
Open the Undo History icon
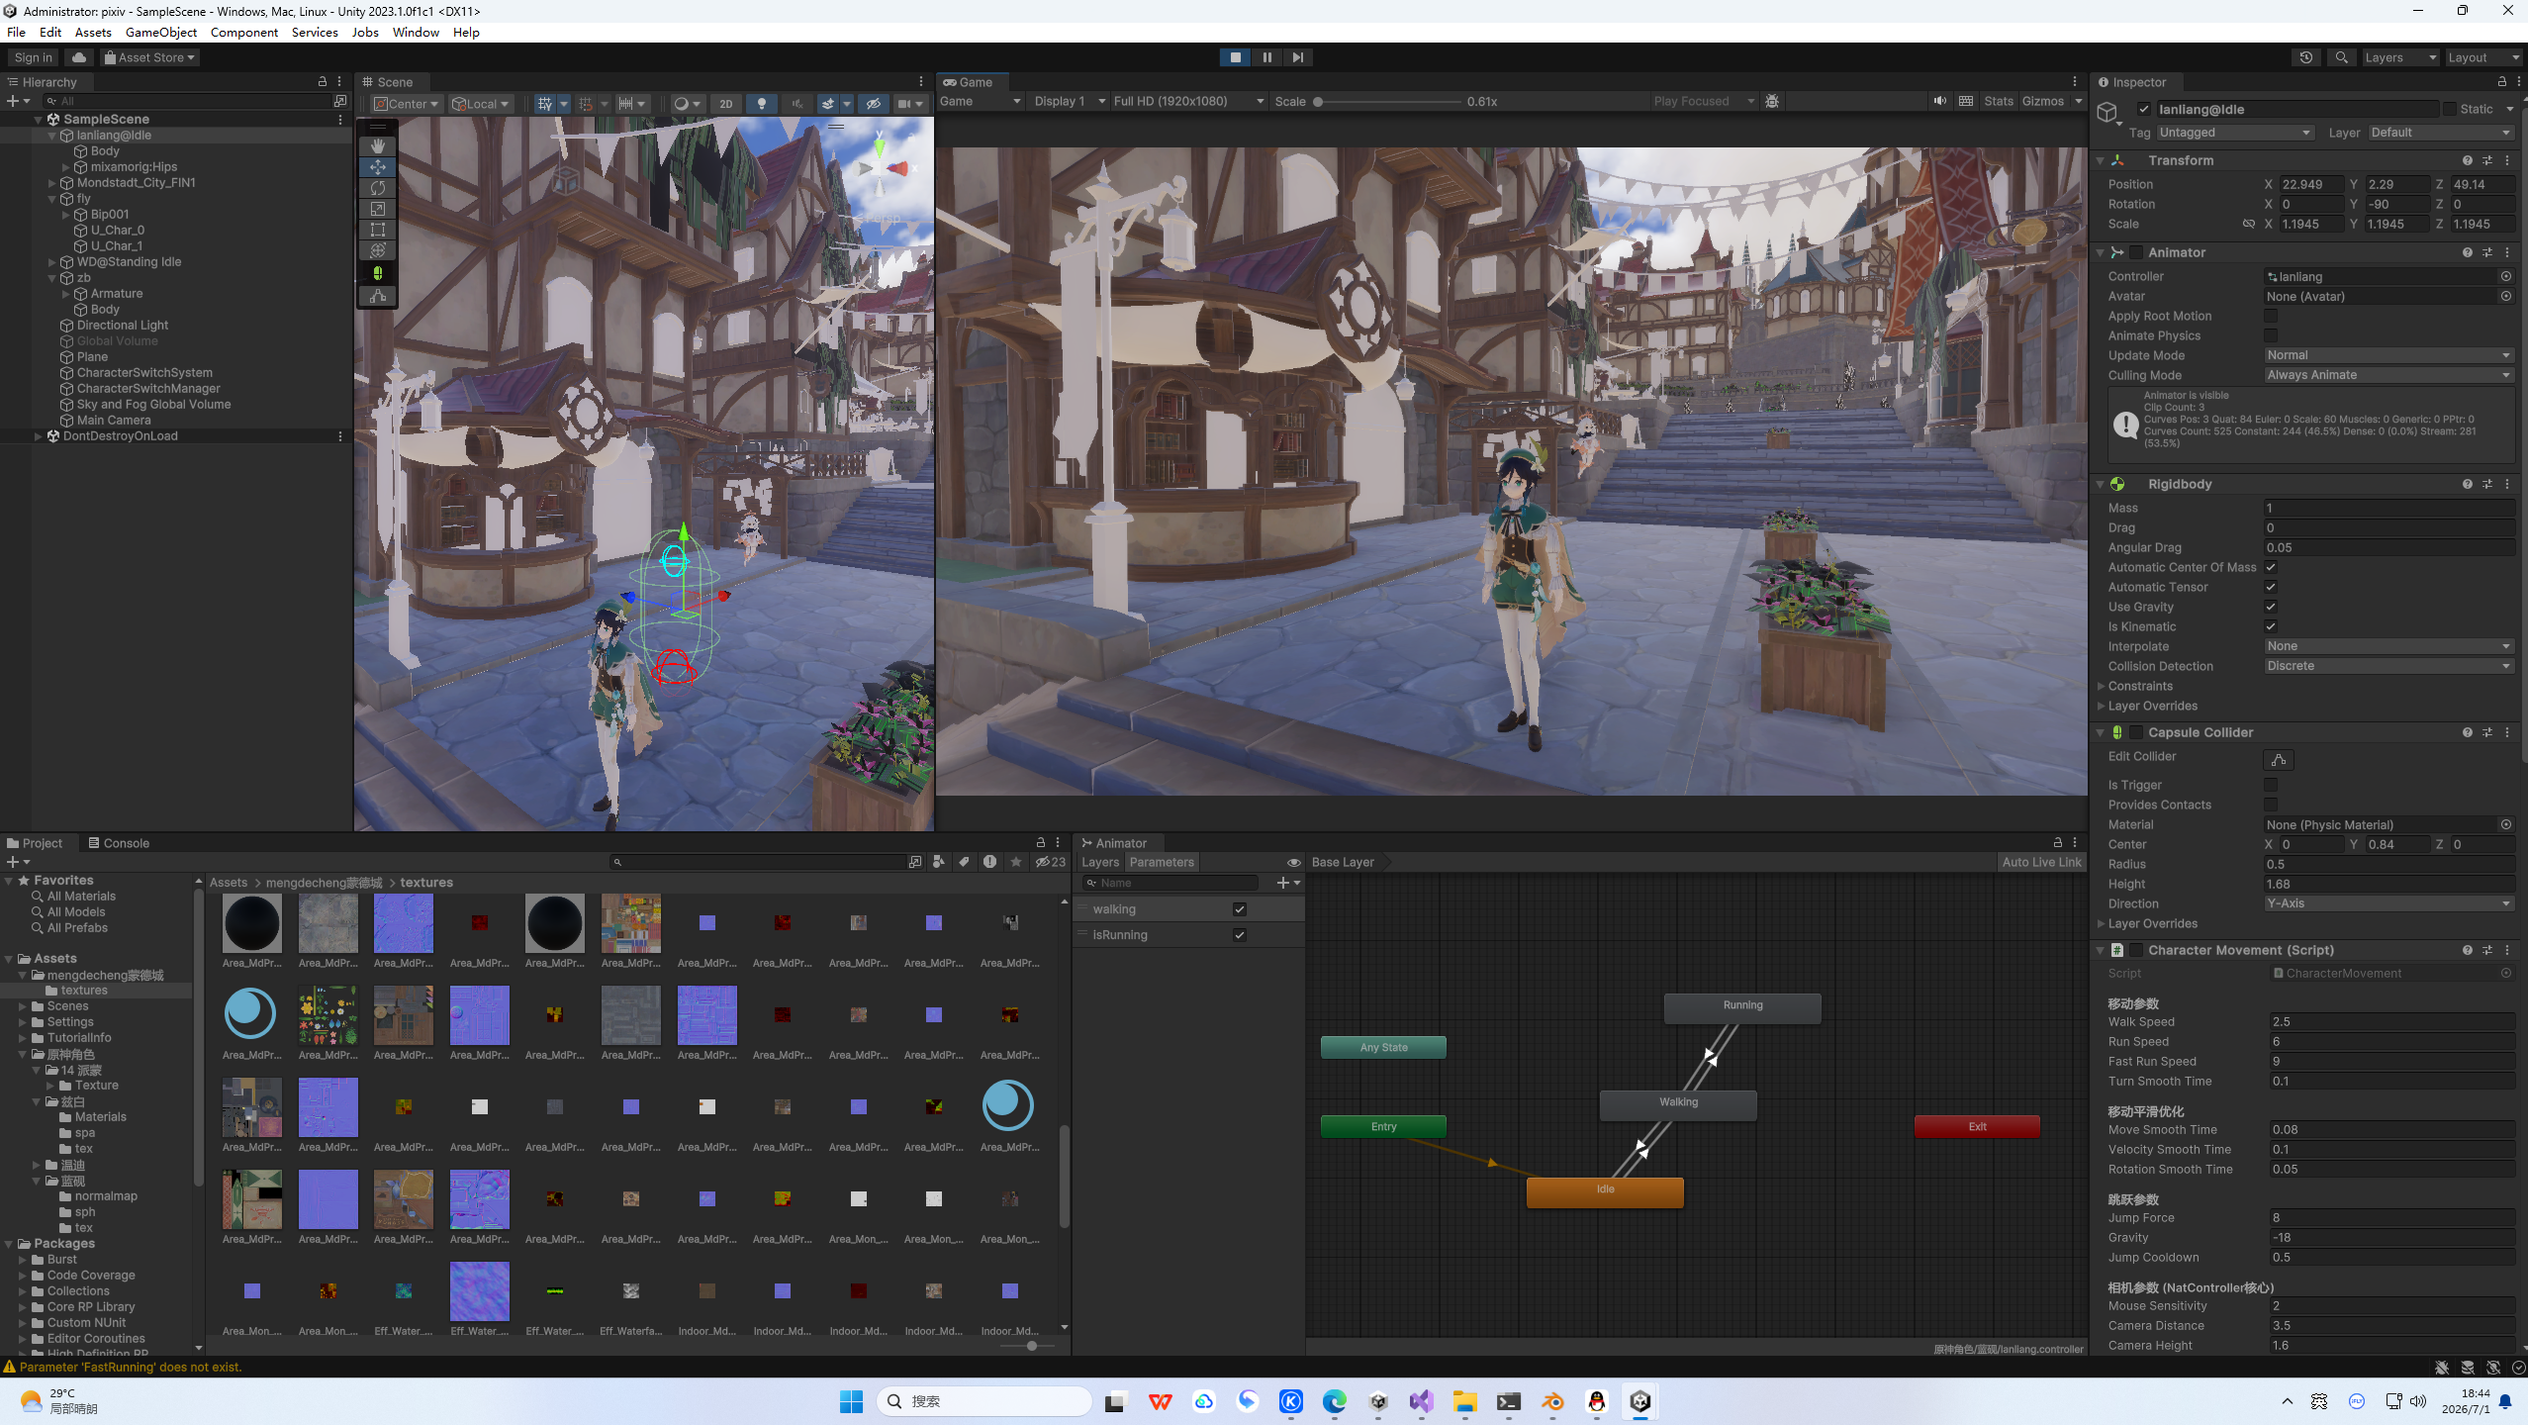click(2306, 57)
